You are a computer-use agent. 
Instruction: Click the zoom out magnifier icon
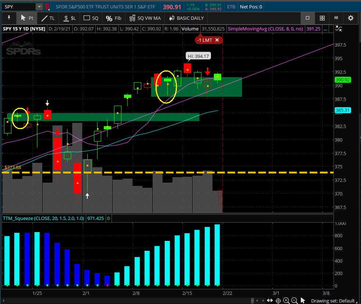pos(295,301)
